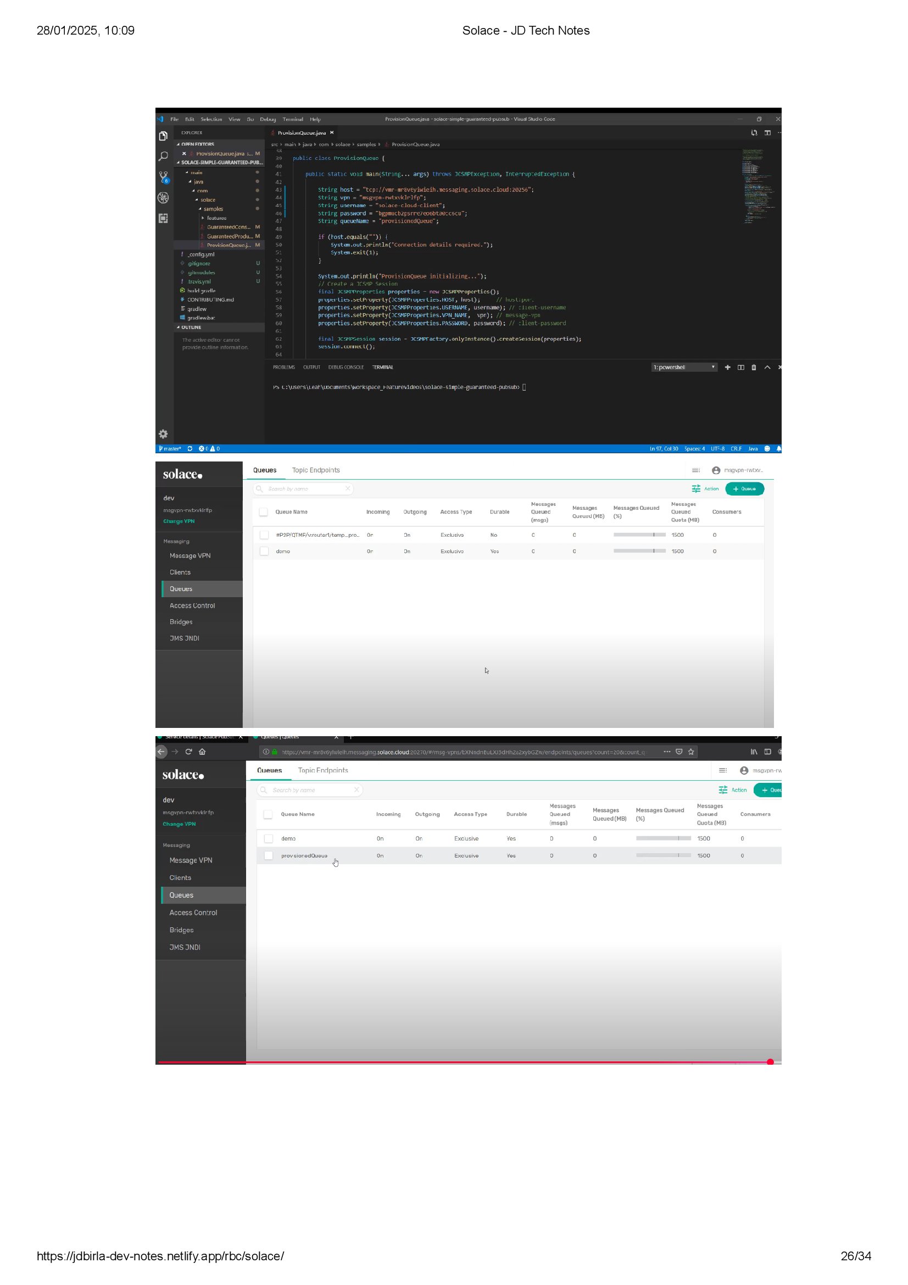Viewport: 908px width, 1285px height.
Task: Open the Search icon in VS Code activity bar
Action: pyautogui.click(x=163, y=156)
